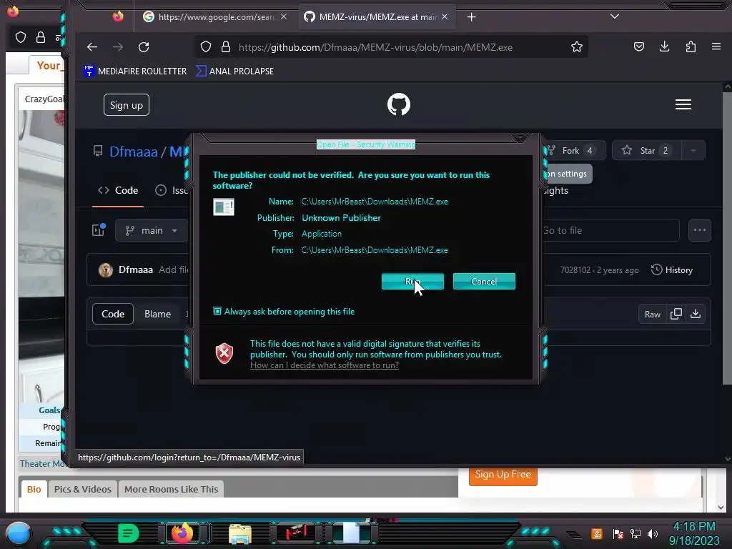This screenshot has height=549, width=732.
Task: Expand the file tree panel icon
Action: (99, 230)
